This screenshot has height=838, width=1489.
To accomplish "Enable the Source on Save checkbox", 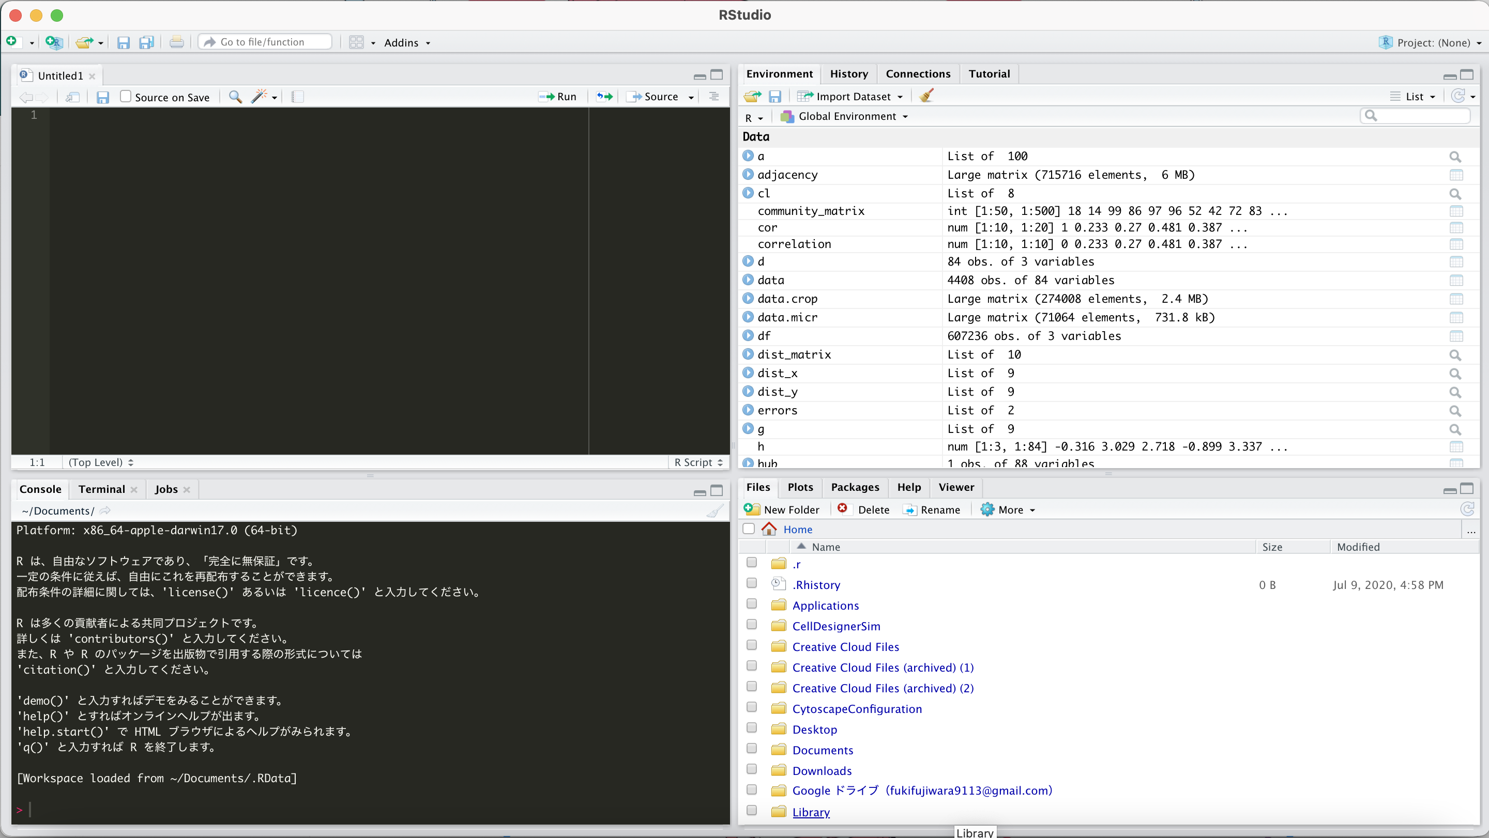I will click(x=126, y=97).
